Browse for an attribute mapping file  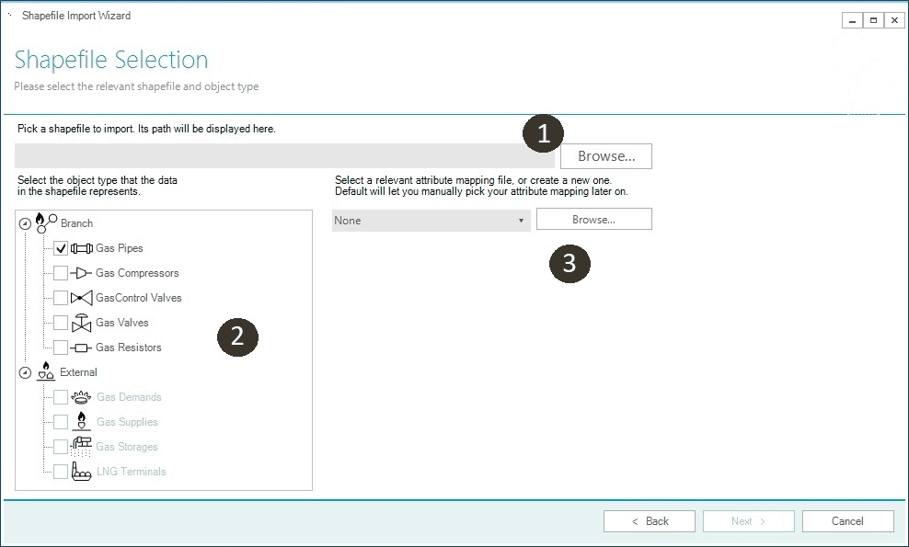(593, 220)
